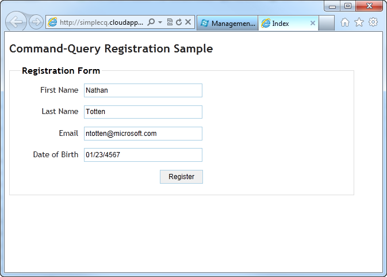Restore down the browser window
387x277 pixels.
coord(348,6)
